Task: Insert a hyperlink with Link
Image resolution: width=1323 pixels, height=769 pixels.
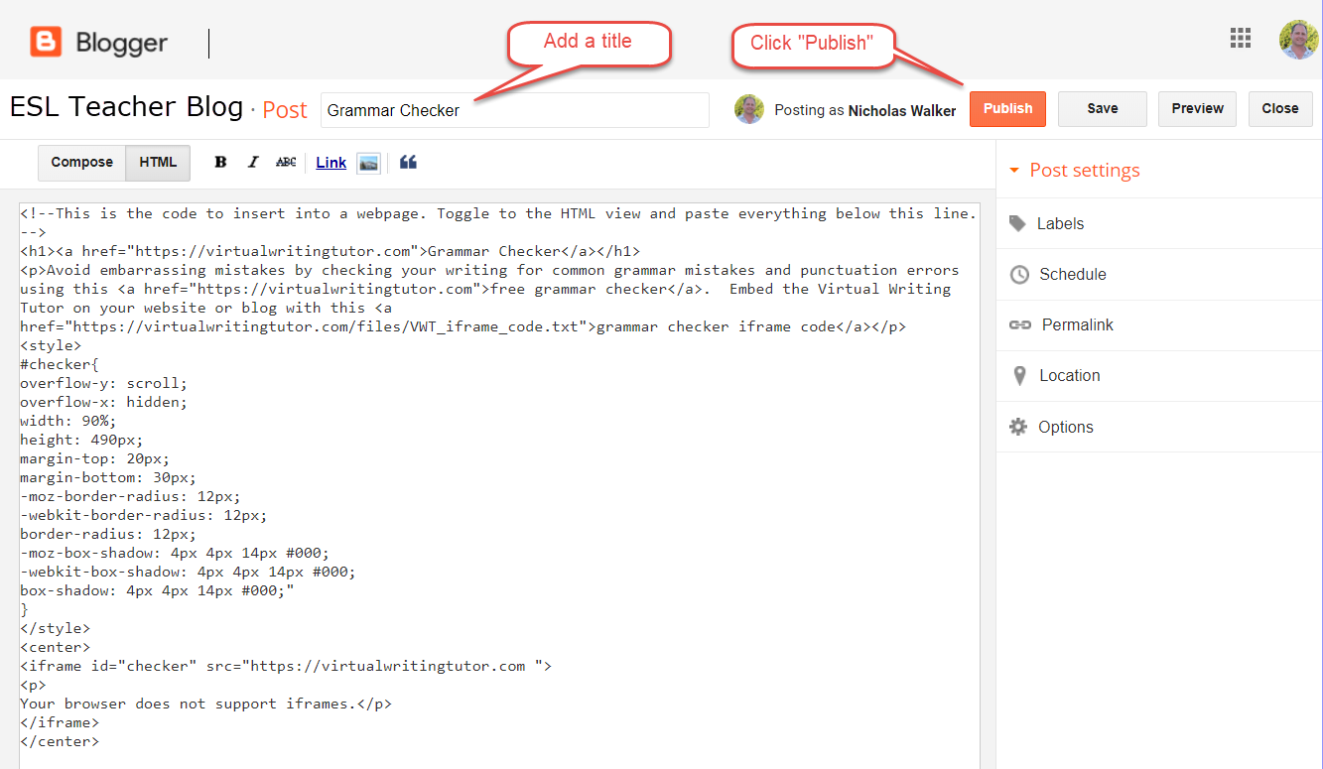Action: (331, 163)
